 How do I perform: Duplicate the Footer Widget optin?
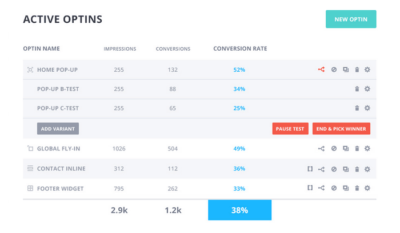[345, 188]
